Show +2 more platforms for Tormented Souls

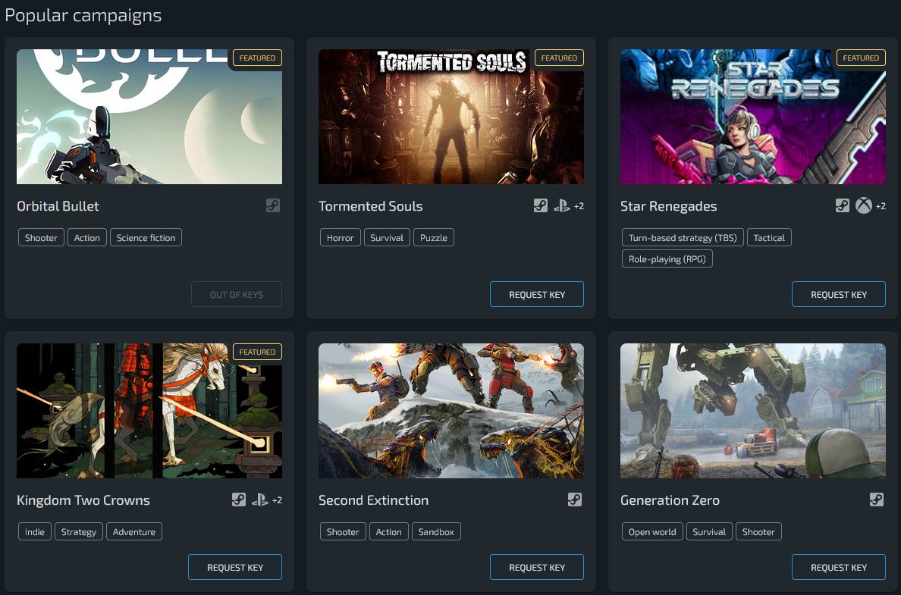click(579, 206)
